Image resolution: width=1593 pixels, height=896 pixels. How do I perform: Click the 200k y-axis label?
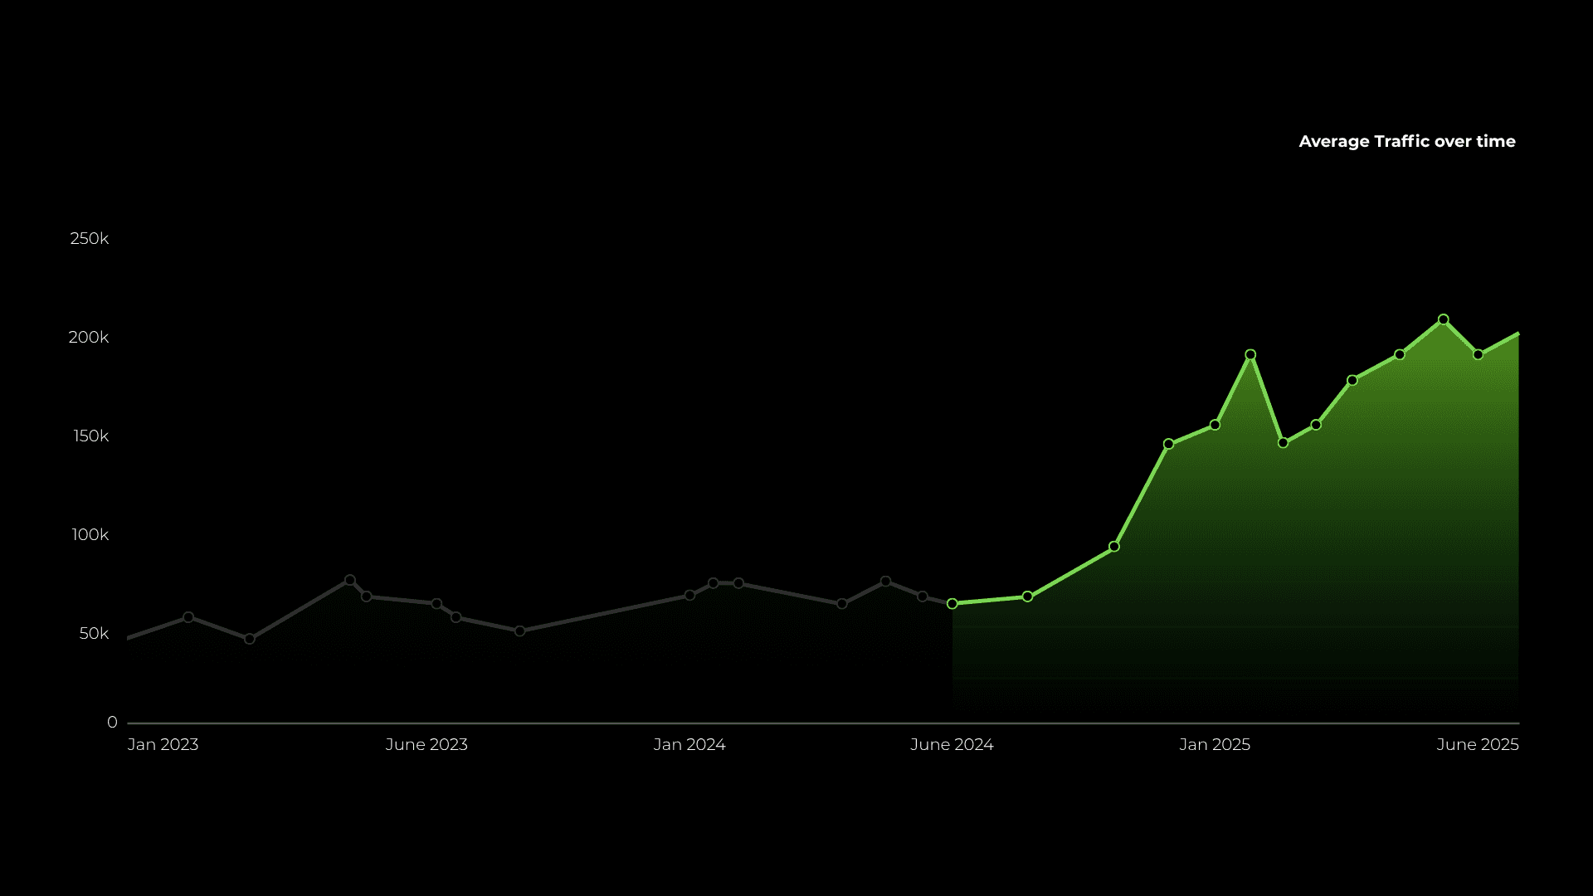click(x=89, y=338)
